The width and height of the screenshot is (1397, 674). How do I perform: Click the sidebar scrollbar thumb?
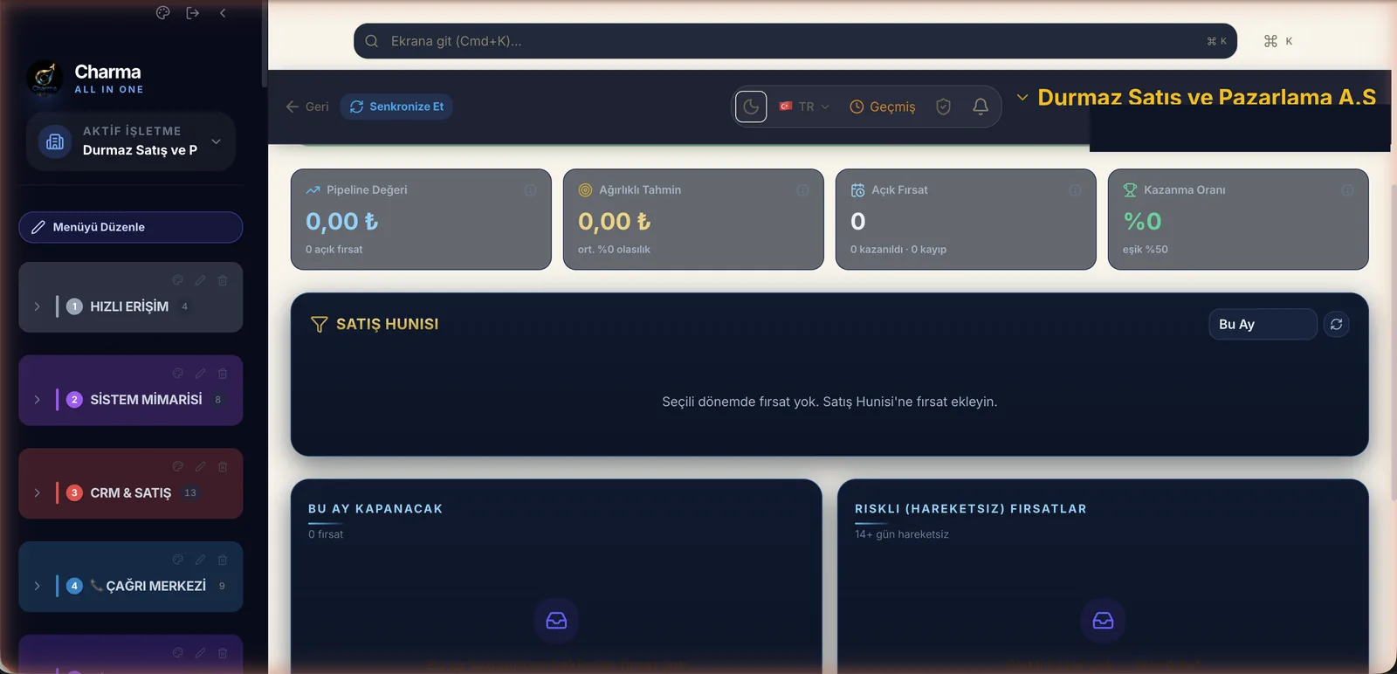[x=264, y=44]
